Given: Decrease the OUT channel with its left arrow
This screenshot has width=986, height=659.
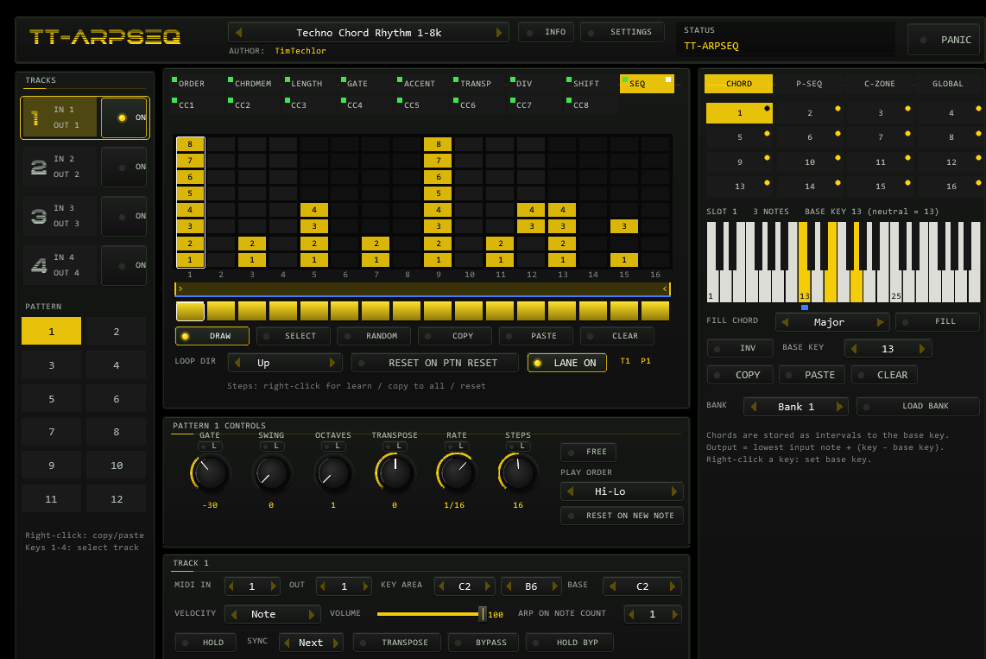Looking at the screenshot, I should click(323, 586).
